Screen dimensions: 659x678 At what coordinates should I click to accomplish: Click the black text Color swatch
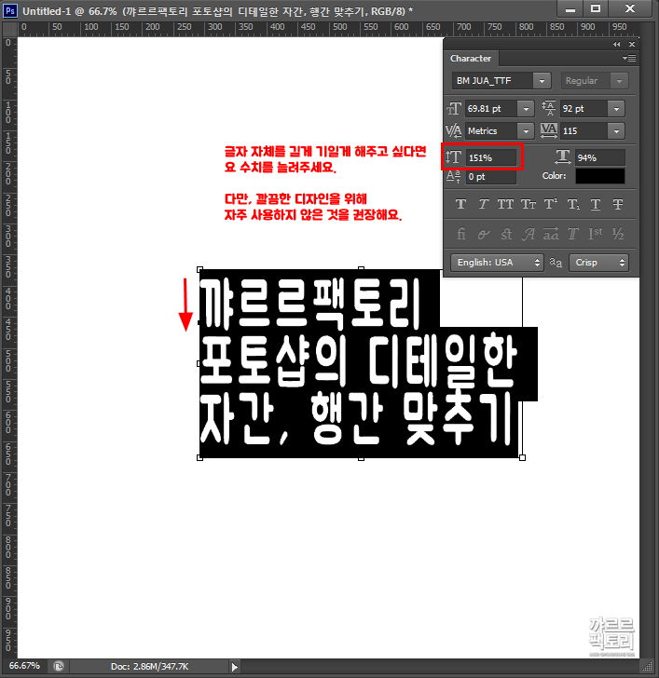(x=599, y=176)
